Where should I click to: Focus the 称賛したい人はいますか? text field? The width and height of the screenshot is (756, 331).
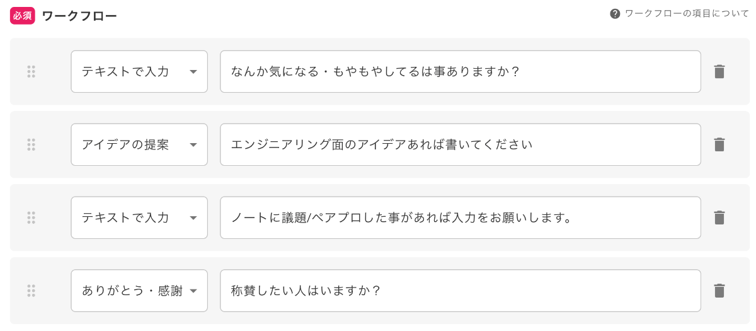tap(460, 291)
